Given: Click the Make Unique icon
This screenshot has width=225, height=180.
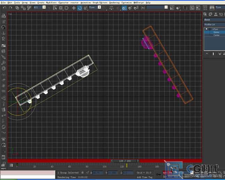Looking at the screenshot, I should (219, 54).
